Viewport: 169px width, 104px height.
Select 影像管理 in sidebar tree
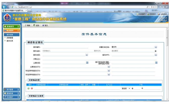(x=10, y=38)
